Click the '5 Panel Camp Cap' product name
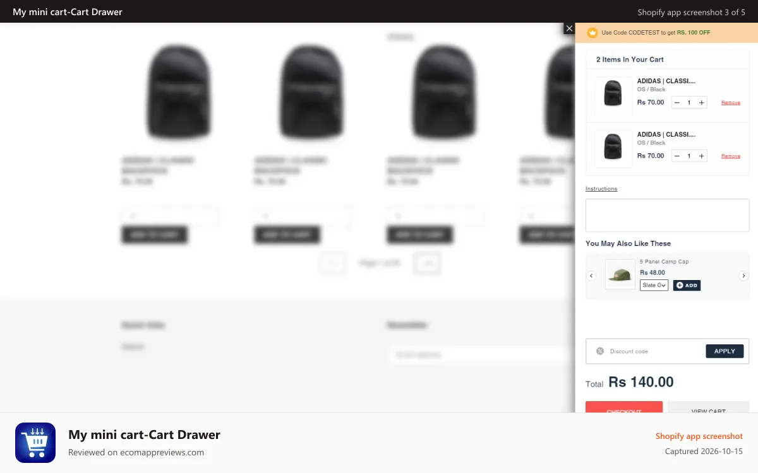Screen dimensions: 758x473 [x=664, y=262]
